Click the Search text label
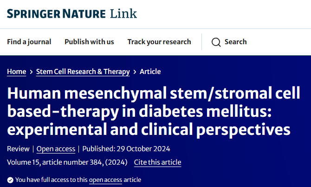The width and height of the screenshot is (311, 187). click(235, 42)
